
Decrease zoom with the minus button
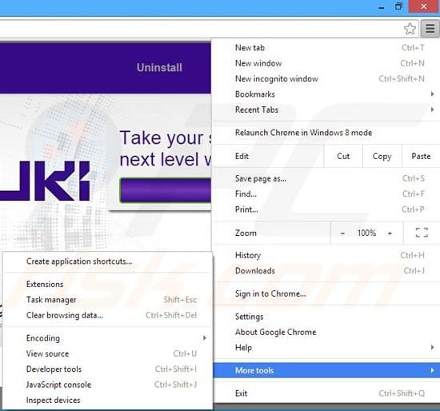pos(342,233)
